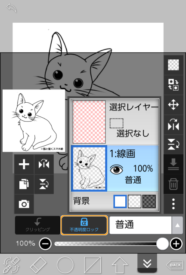Viewport: 186px width, 275px height.
Task: Close layer panel with double chevron
Action: tap(147, 263)
